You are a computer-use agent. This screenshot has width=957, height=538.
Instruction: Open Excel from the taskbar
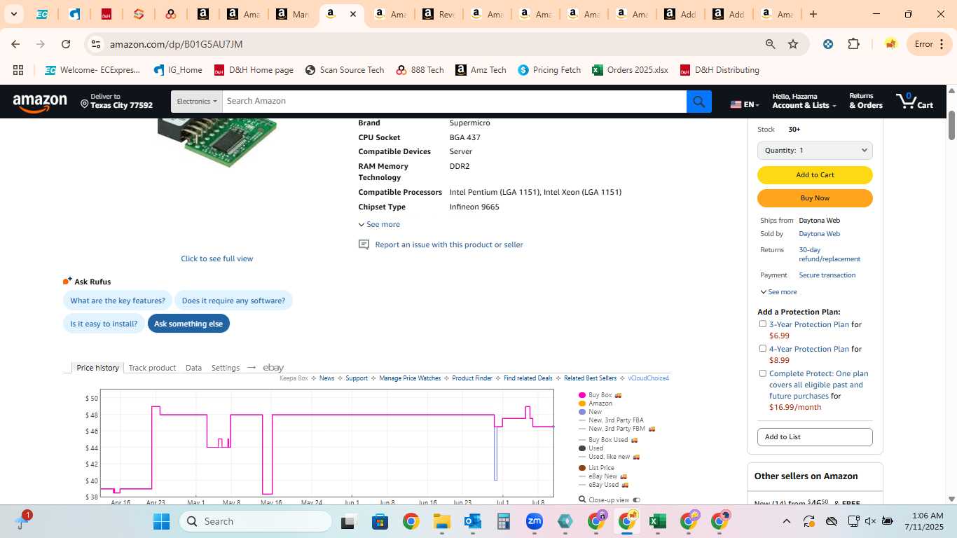coord(657,521)
